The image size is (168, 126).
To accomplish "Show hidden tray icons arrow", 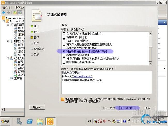I will point(133,121).
